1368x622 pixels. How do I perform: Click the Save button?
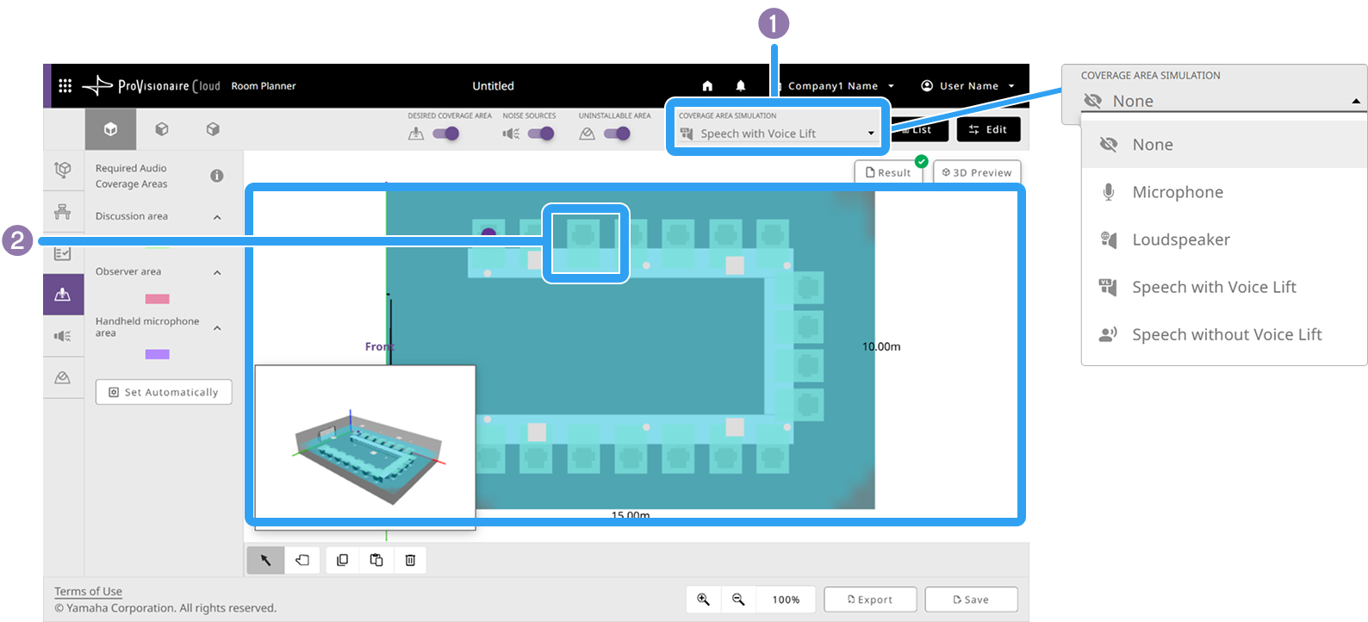click(x=971, y=600)
